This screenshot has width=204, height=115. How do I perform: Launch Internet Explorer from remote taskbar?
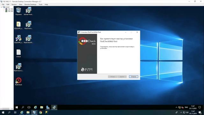click(35, 107)
